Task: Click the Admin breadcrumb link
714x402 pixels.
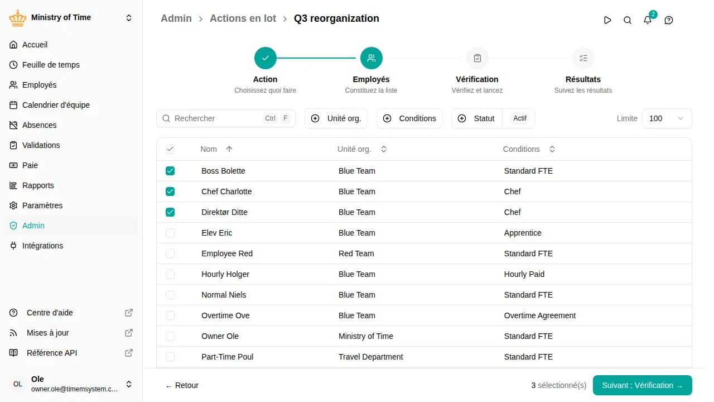Action: (x=176, y=18)
